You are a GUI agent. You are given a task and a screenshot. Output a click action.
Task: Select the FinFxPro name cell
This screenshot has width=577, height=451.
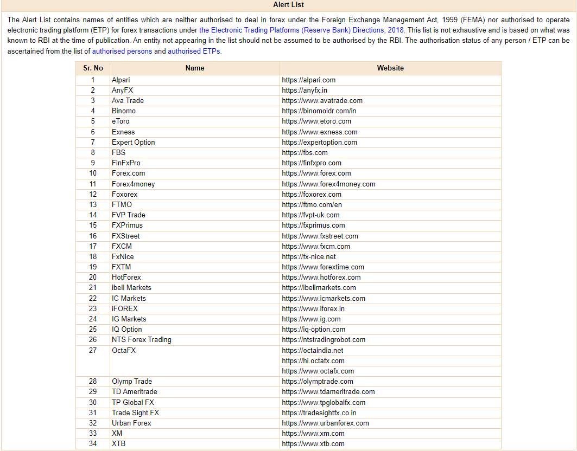tap(195, 163)
